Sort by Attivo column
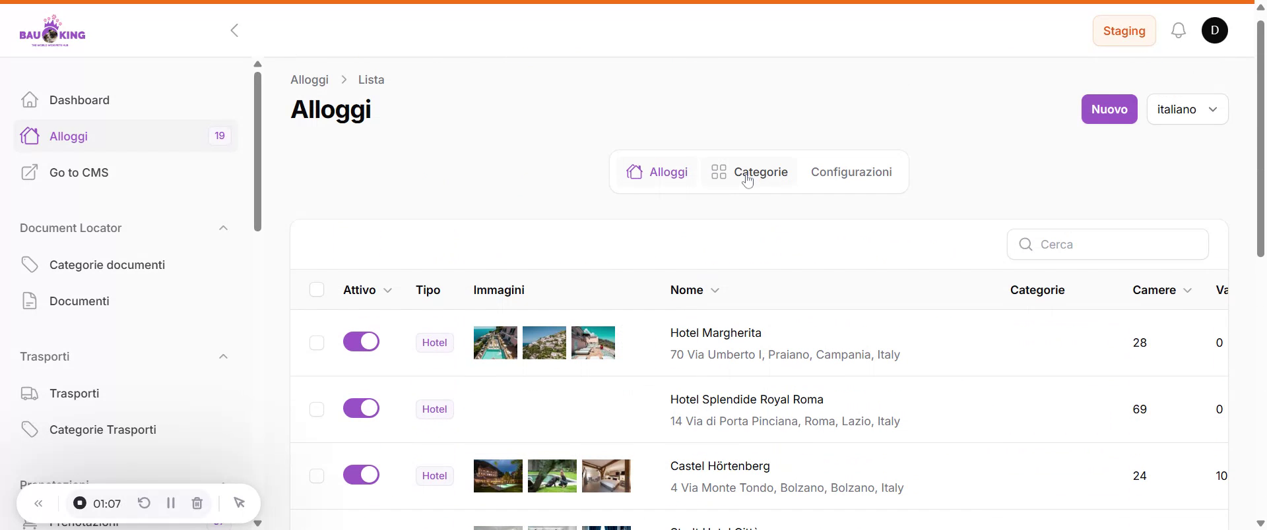Image resolution: width=1267 pixels, height=530 pixels. (x=368, y=290)
